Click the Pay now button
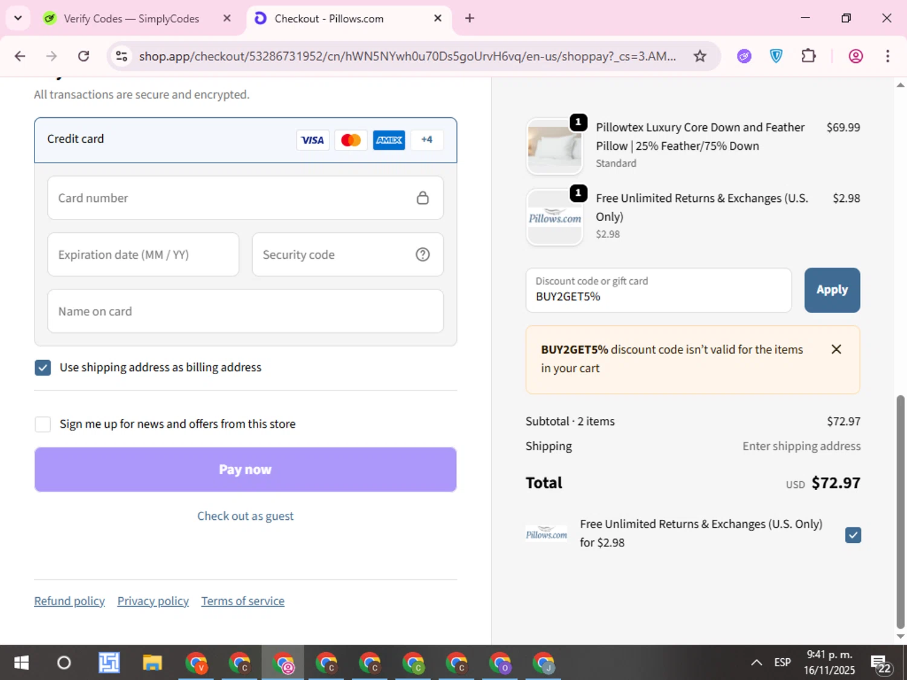907x680 pixels. click(x=245, y=470)
